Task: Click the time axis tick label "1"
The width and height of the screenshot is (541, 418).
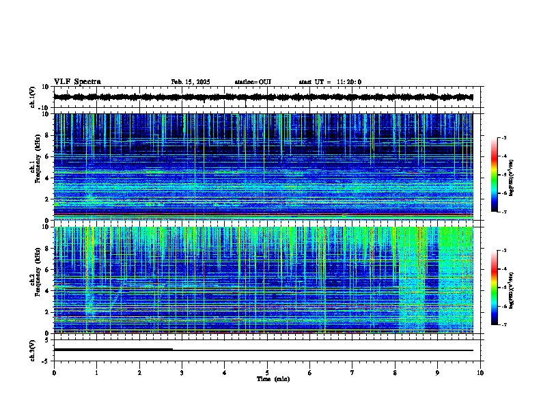Action: point(96,373)
